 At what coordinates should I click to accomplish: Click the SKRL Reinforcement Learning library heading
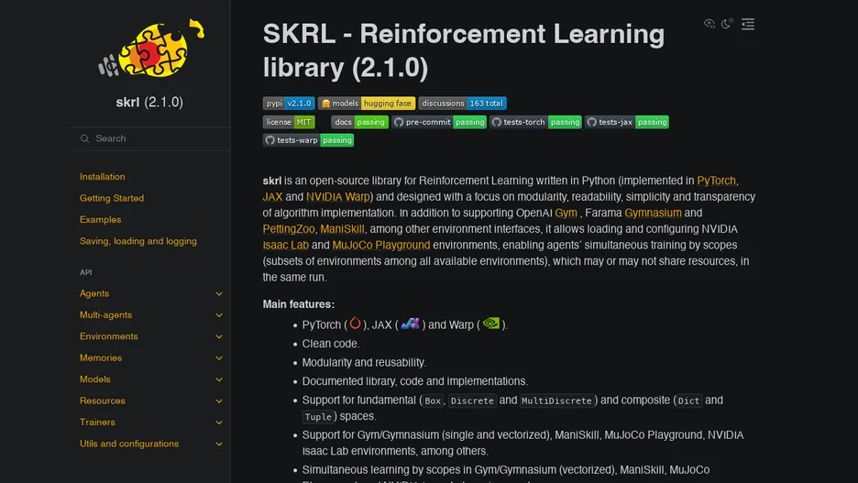[x=464, y=50]
